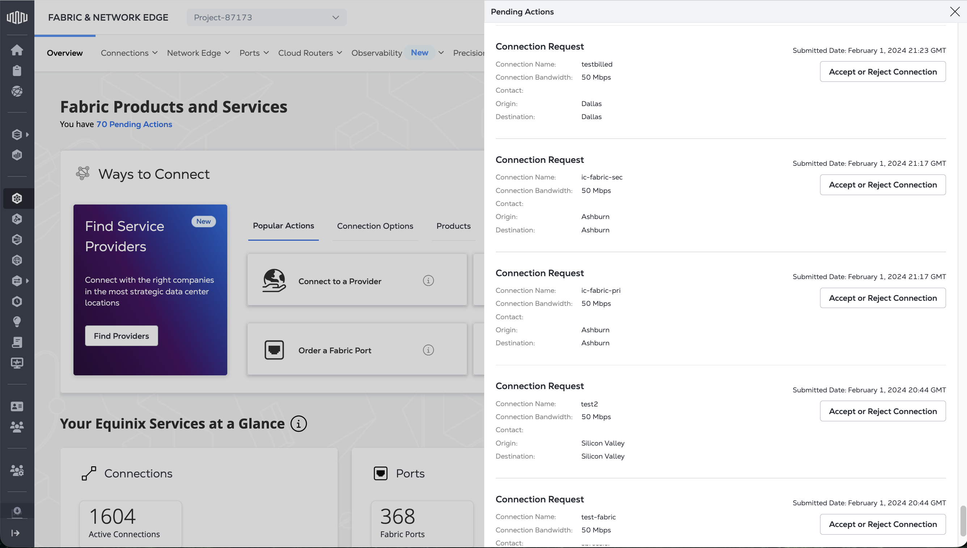
Task: Click the clock icon in left sidebar
Action: (17, 302)
